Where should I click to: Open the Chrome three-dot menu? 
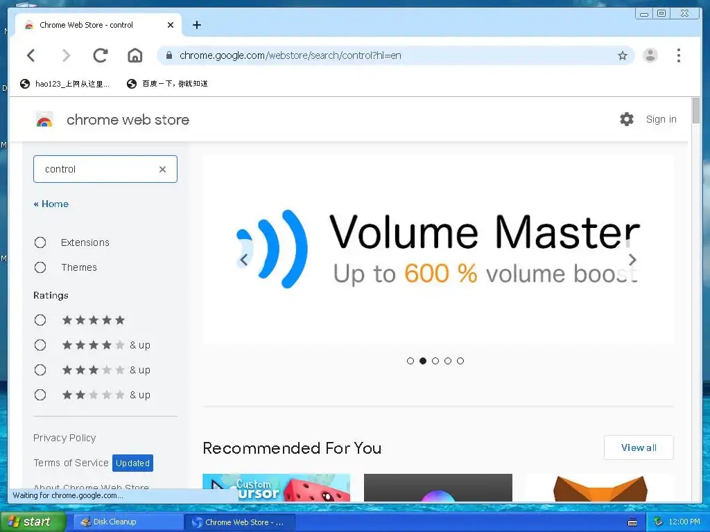point(678,55)
